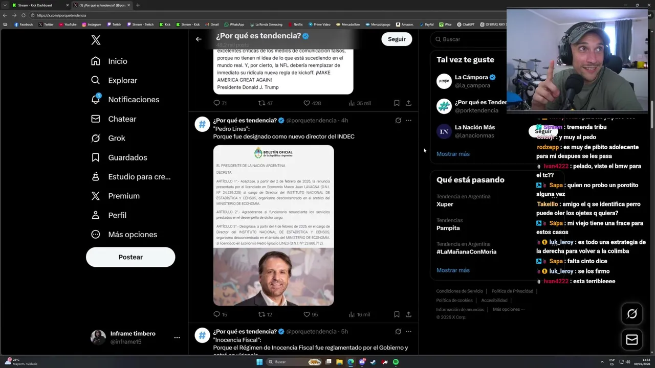Viewport: 655px width, 368px height.
Task: Bookmark the Trump quote post
Action: tap(397, 103)
